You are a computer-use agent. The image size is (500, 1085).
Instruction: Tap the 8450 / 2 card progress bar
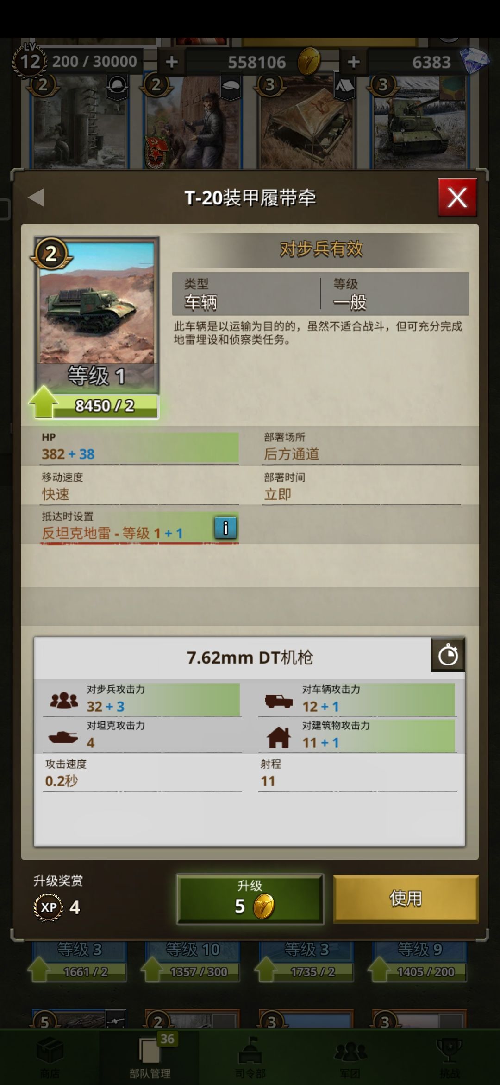tap(104, 406)
